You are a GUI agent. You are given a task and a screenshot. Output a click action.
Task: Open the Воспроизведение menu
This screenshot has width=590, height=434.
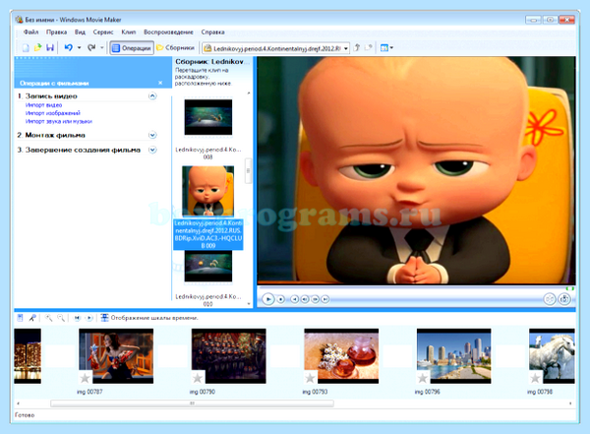coord(168,32)
